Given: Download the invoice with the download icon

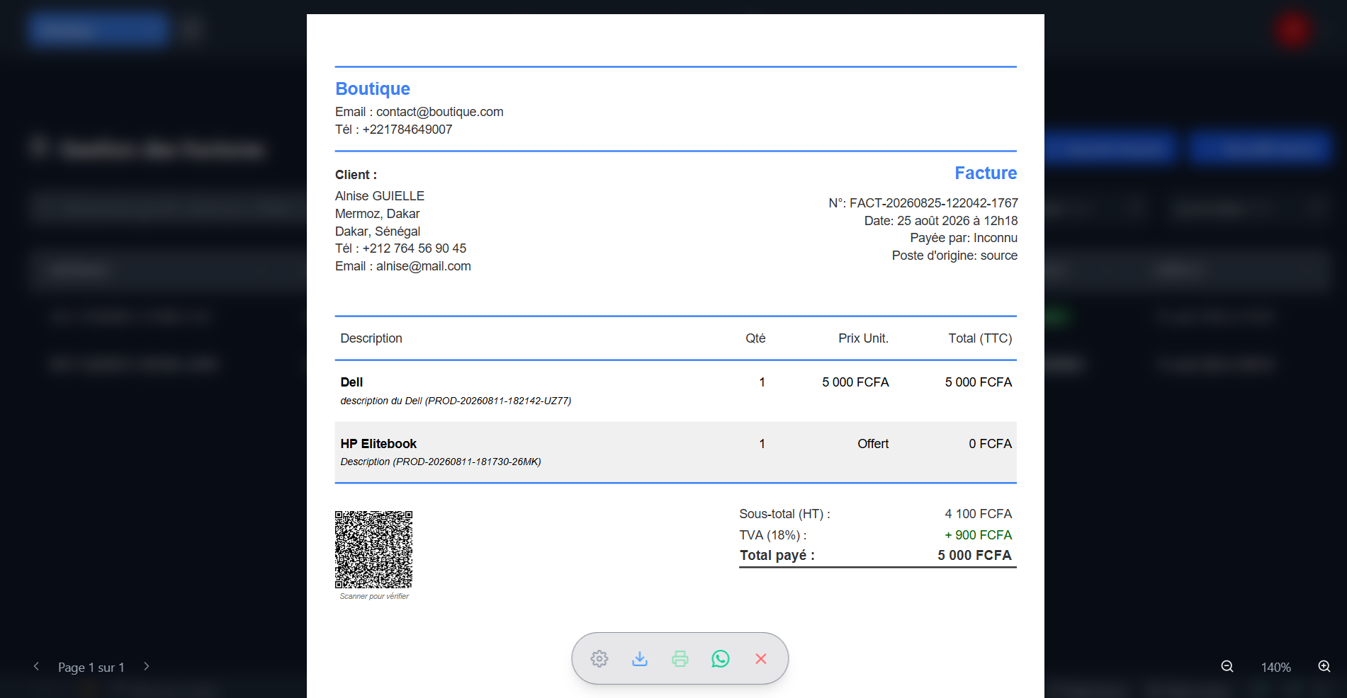Looking at the screenshot, I should pos(640,659).
